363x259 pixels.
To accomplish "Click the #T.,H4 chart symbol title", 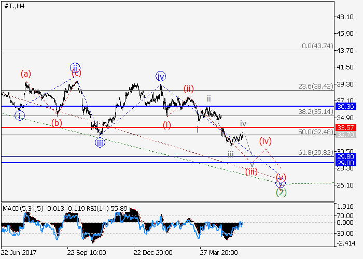I will point(15,6).
